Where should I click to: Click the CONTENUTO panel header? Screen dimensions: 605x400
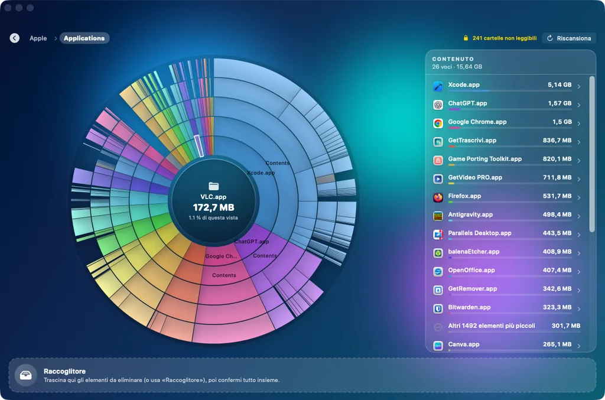coord(453,59)
